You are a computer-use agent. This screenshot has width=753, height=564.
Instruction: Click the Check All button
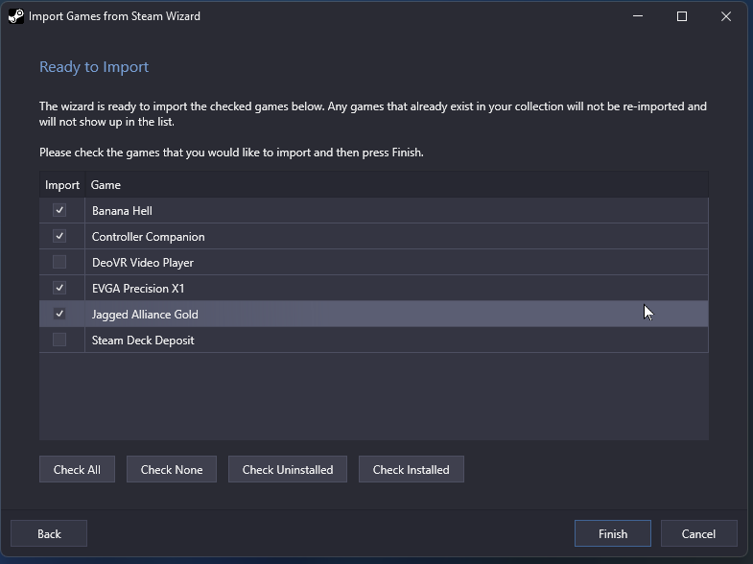coord(77,469)
